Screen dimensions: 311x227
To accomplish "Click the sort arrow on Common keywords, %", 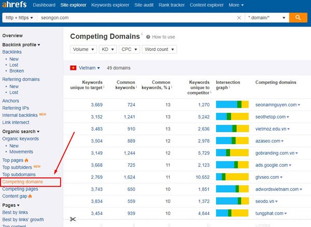I will 169,88.
